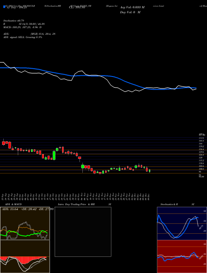Screen dimensions: 207x273
Task: Click the '153.6' price axis label
Action: (202, 138)
